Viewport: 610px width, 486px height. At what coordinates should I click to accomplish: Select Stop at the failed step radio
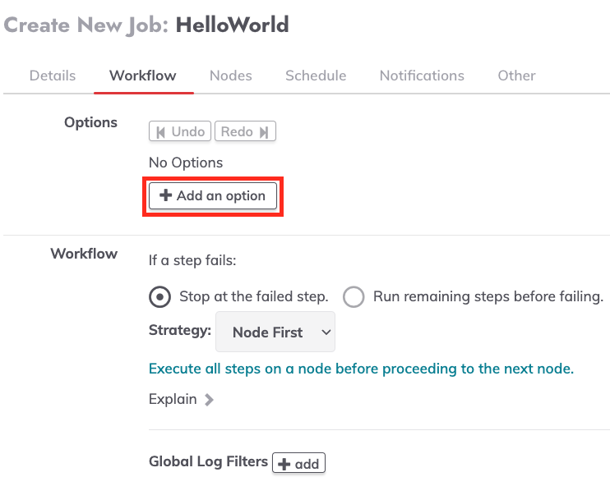click(x=159, y=297)
